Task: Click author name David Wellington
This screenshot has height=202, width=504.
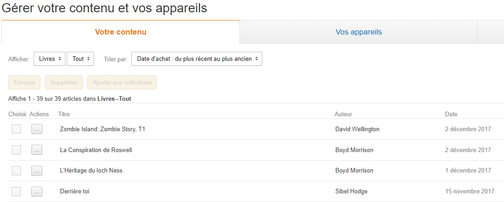Action: click(x=357, y=129)
